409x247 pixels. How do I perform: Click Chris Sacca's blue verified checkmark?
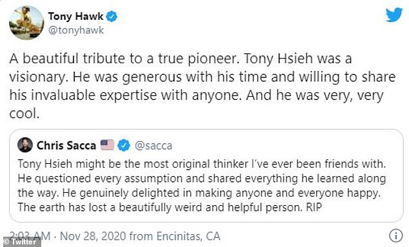click(x=124, y=145)
